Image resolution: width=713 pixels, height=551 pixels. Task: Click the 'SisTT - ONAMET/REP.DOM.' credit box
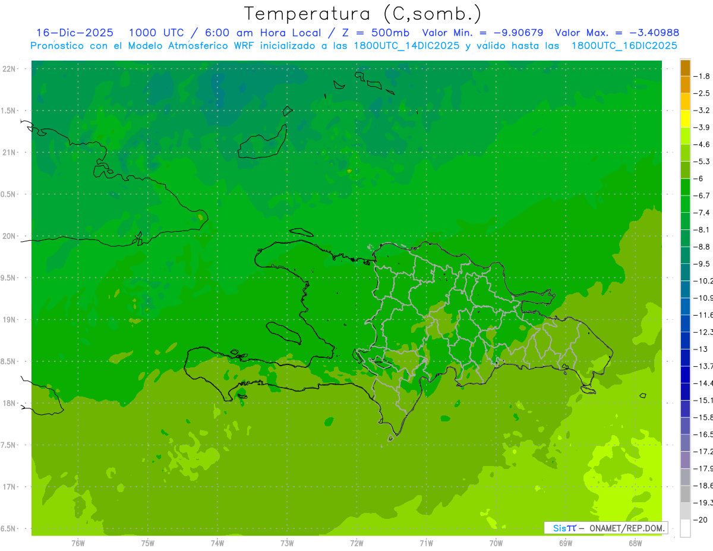click(606, 528)
